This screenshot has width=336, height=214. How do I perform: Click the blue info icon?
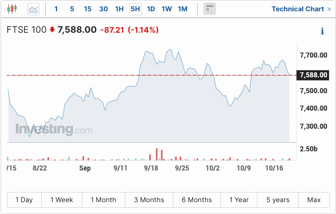pos(322,31)
